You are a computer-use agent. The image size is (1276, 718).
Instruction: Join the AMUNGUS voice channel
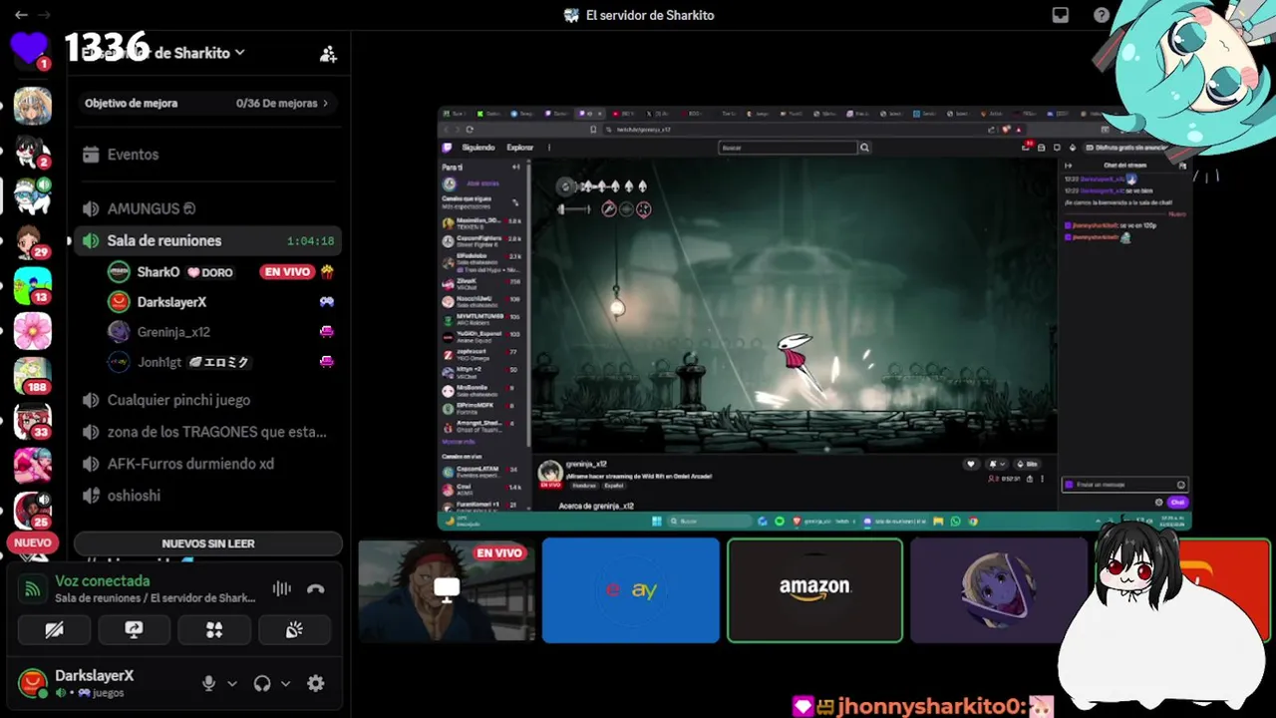[207, 208]
